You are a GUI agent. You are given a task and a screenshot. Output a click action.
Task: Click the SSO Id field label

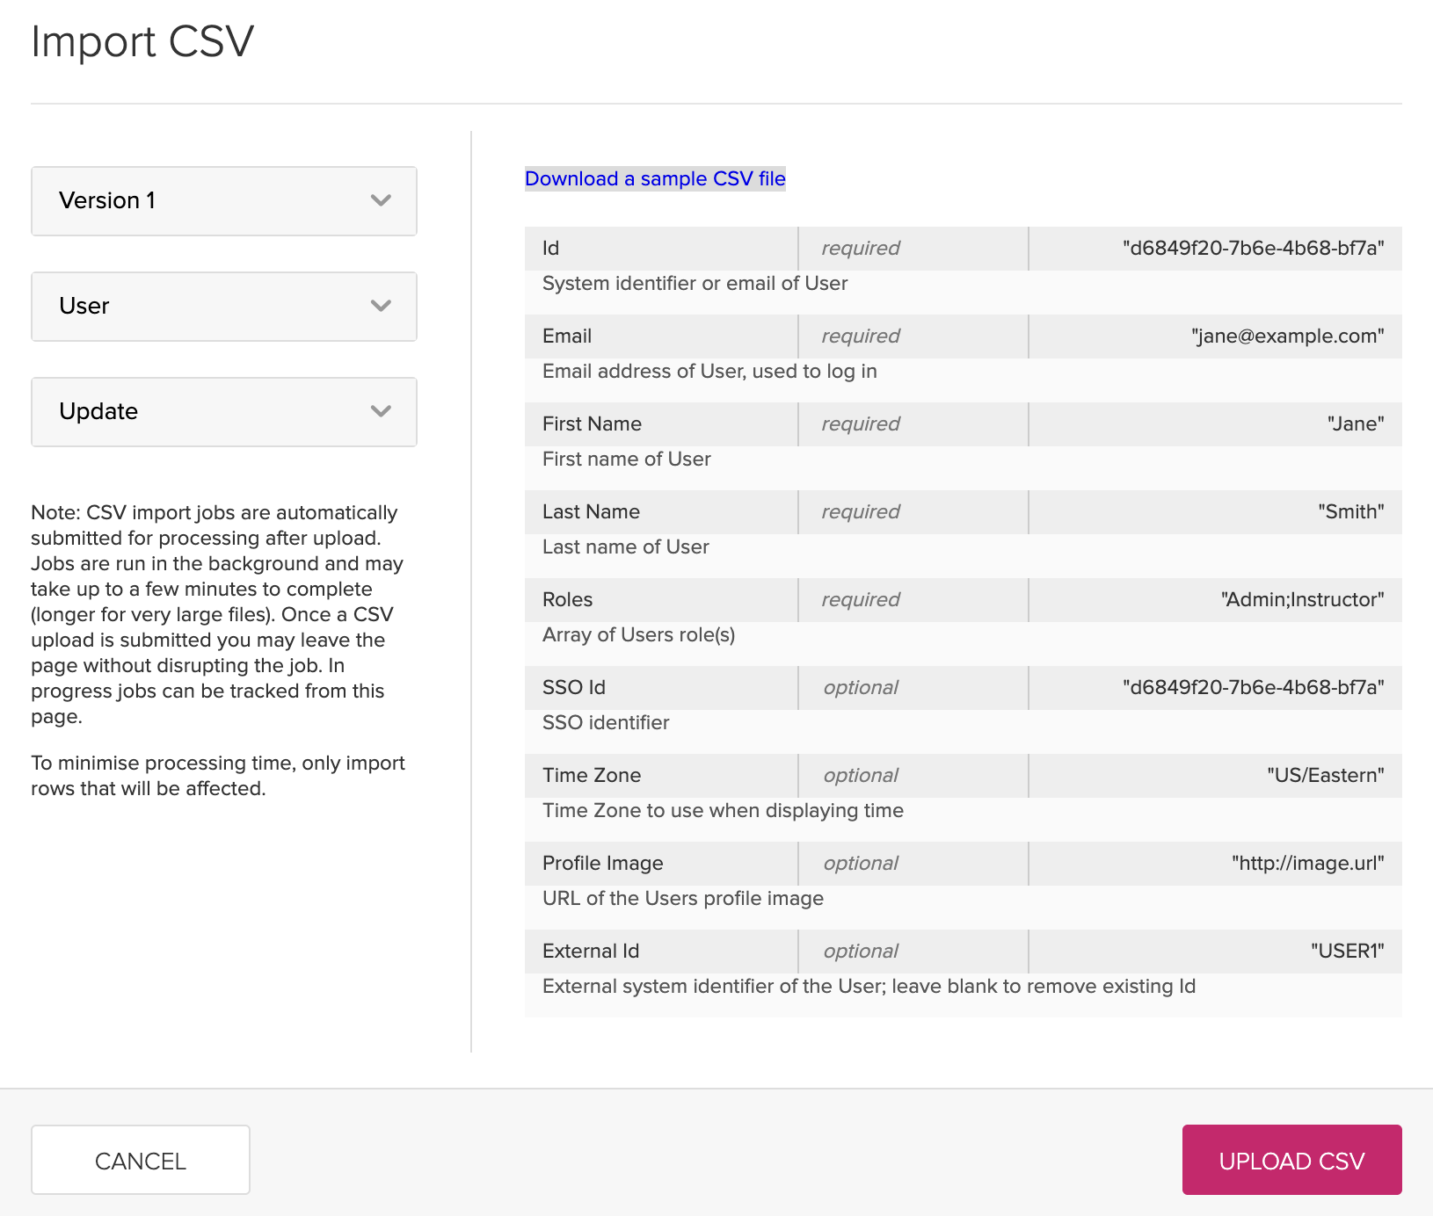tap(573, 688)
